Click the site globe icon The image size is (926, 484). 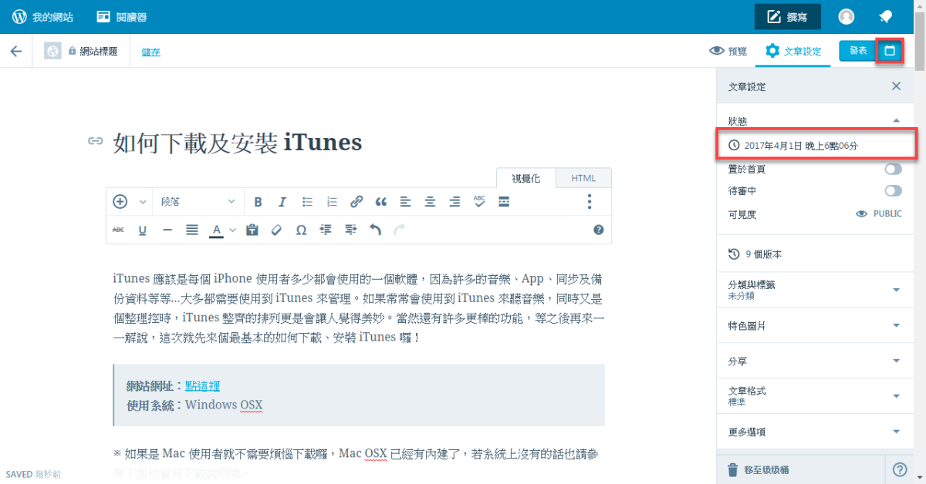coord(52,51)
